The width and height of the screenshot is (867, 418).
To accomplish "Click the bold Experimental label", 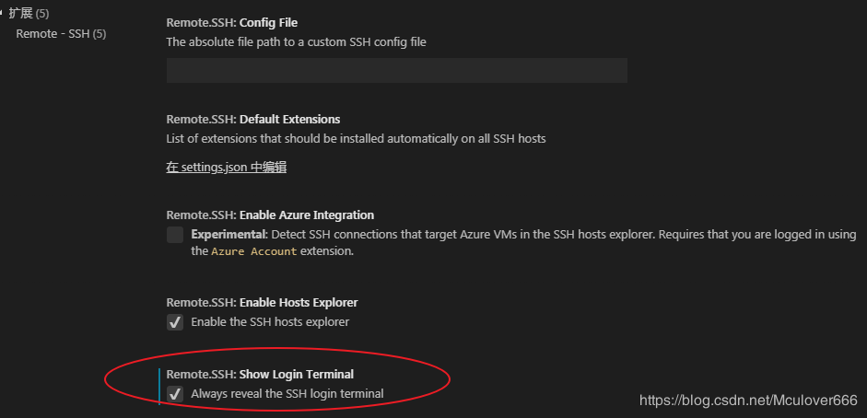I will tap(228, 235).
